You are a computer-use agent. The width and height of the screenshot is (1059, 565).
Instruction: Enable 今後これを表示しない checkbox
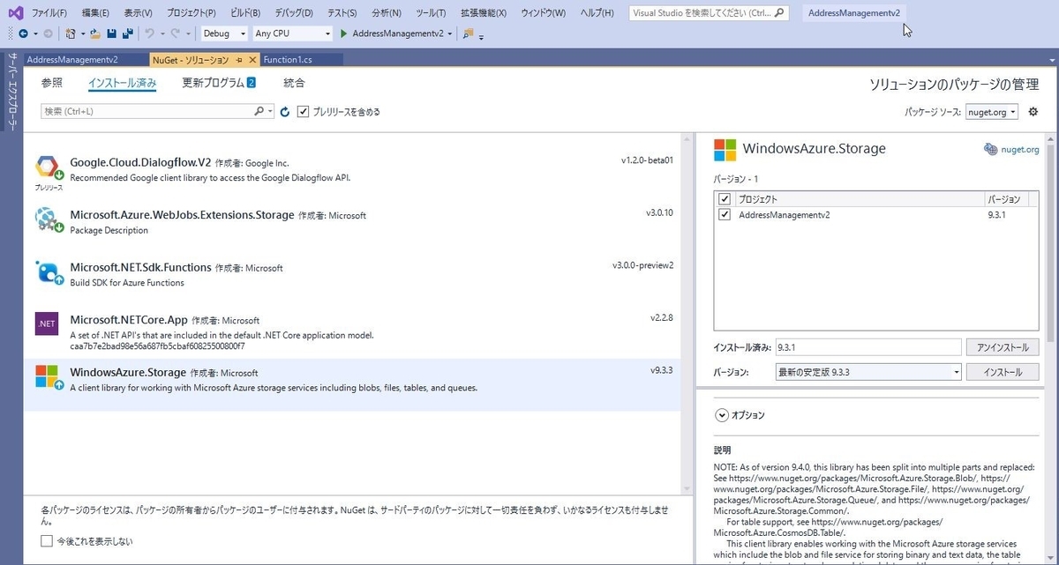(x=46, y=541)
